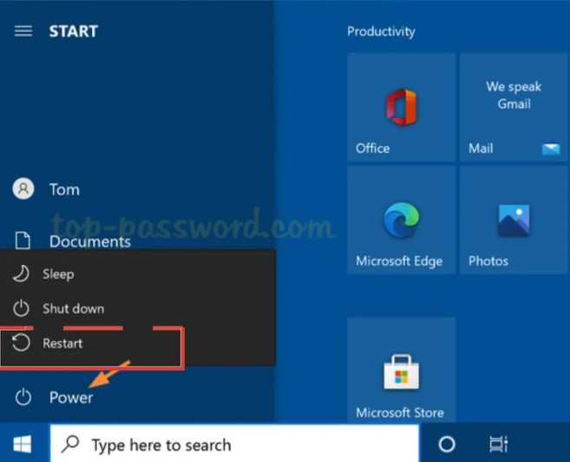Click the Mail envelope badge icon
570x462 pixels.
click(551, 148)
